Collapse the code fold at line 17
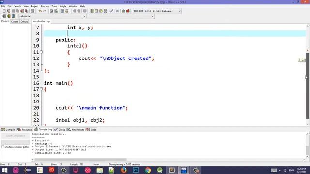 pyautogui.click(x=41, y=89)
